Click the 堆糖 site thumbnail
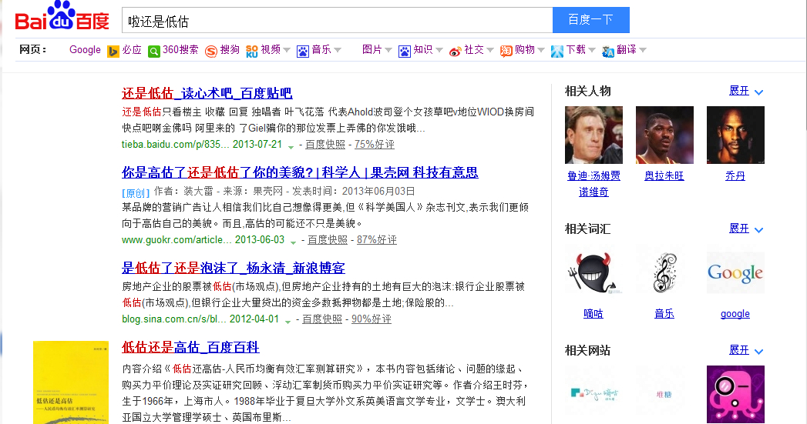The height and width of the screenshot is (424, 807). [664, 394]
